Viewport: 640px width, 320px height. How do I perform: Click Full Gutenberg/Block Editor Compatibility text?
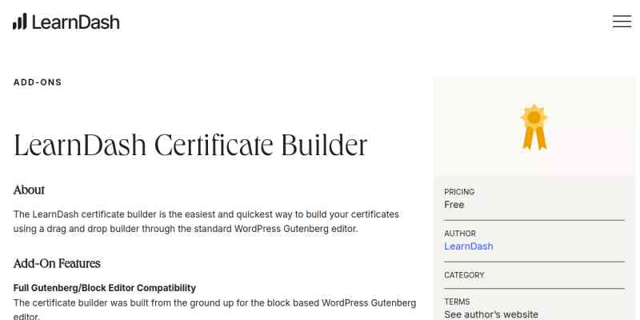pyautogui.click(x=105, y=288)
